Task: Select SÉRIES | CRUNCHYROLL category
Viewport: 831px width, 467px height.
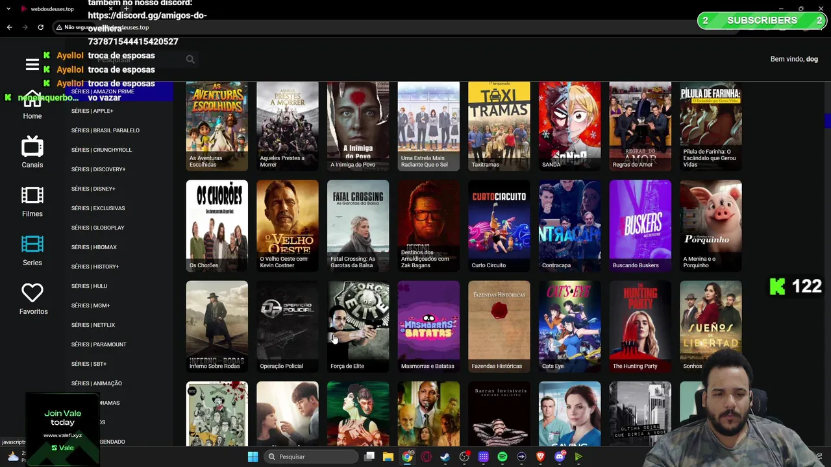Action: (101, 150)
